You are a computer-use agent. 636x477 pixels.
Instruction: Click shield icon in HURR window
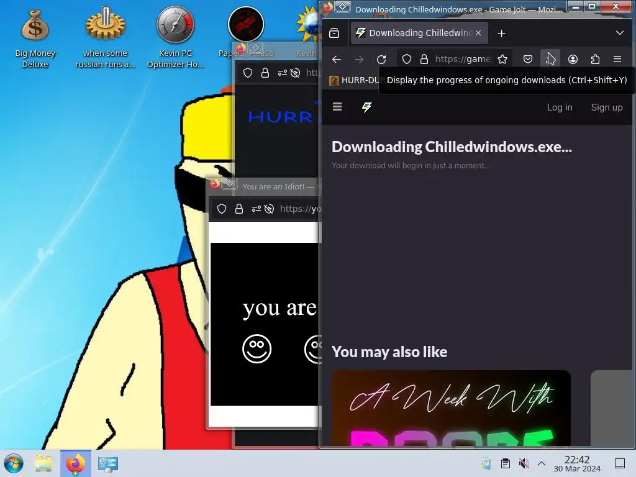pos(248,73)
